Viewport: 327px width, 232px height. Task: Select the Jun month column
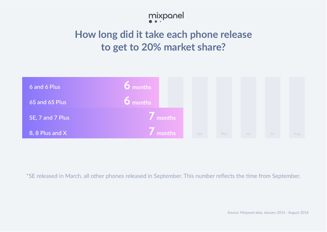248,107
